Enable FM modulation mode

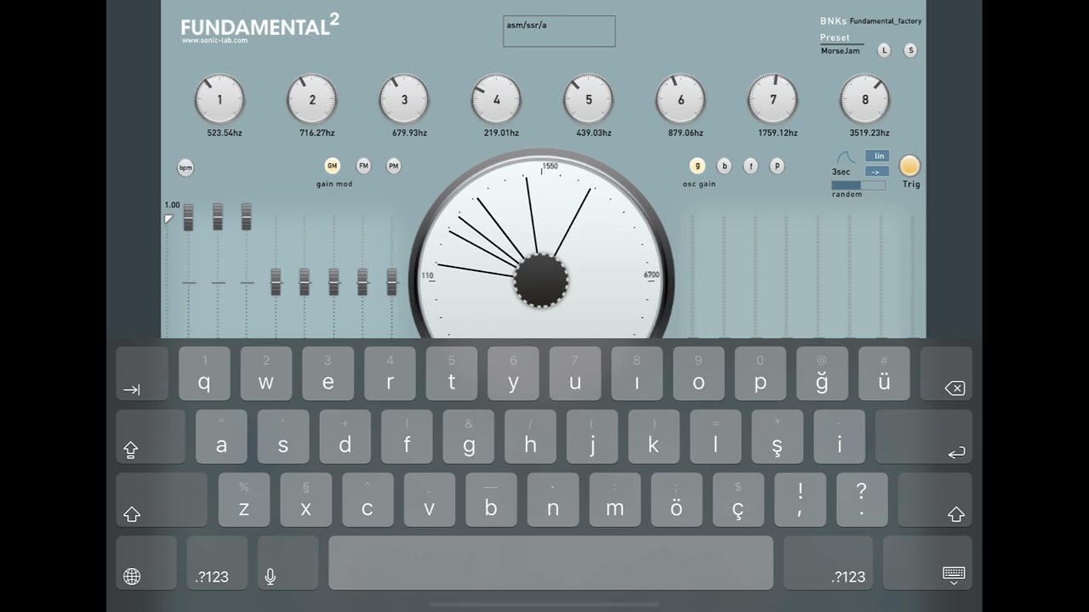(363, 166)
